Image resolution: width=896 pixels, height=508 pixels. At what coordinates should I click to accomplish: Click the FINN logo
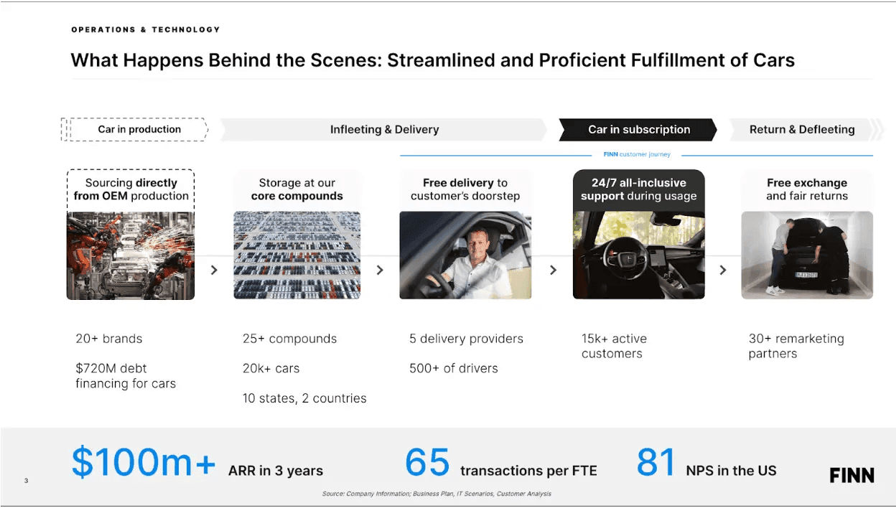pos(851,476)
